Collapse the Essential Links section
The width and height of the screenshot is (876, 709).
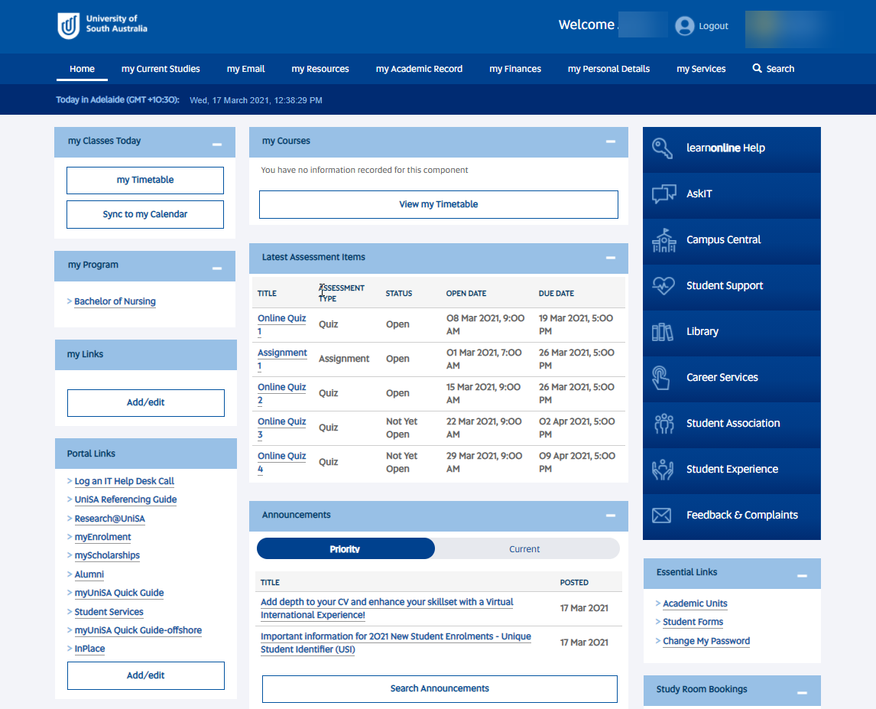[802, 574]
